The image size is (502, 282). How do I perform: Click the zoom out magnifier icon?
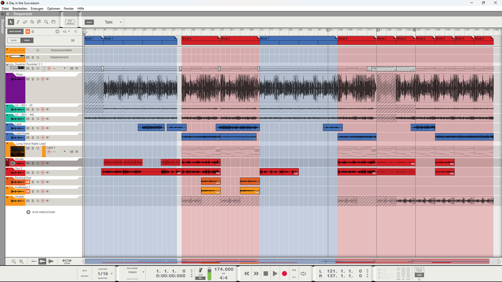14,262
